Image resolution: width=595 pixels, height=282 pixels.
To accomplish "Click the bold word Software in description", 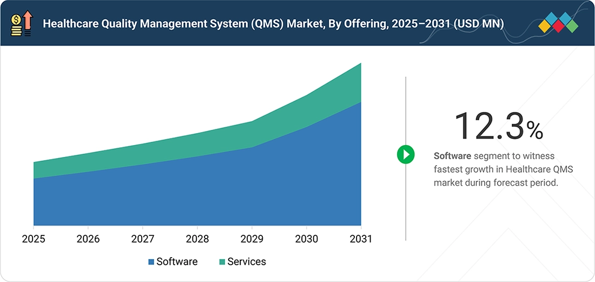I will pos(452,156).
